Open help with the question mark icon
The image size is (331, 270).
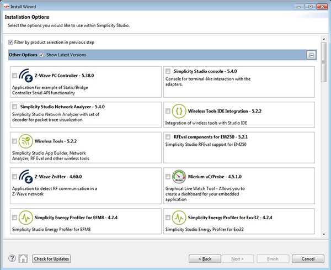click(12, 258)
